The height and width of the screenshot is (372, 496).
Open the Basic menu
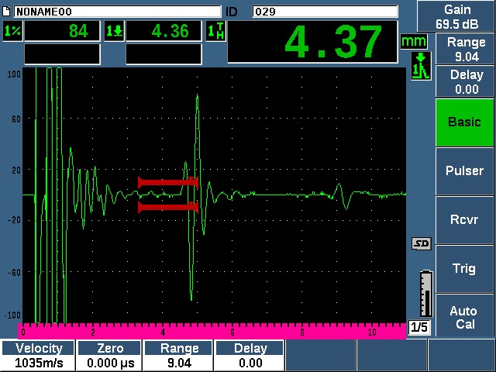coord(464,122)
